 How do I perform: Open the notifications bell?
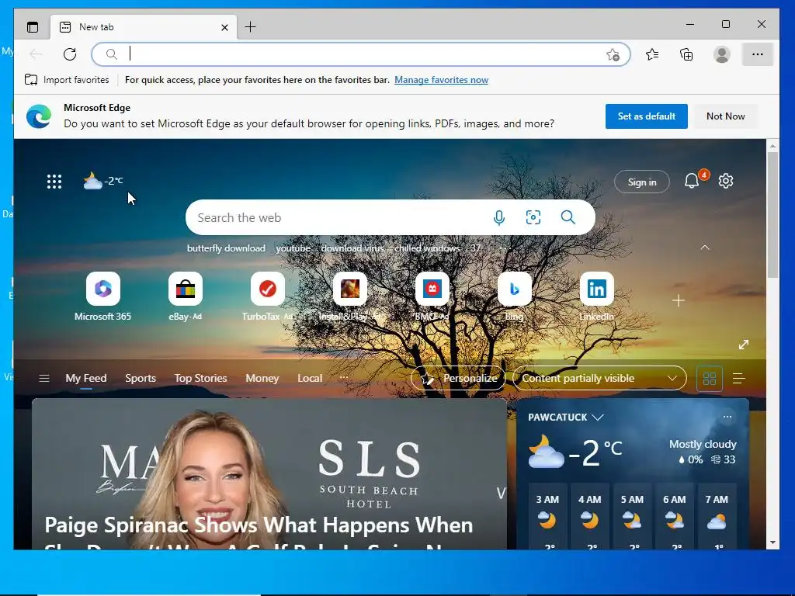pos(692,181)
